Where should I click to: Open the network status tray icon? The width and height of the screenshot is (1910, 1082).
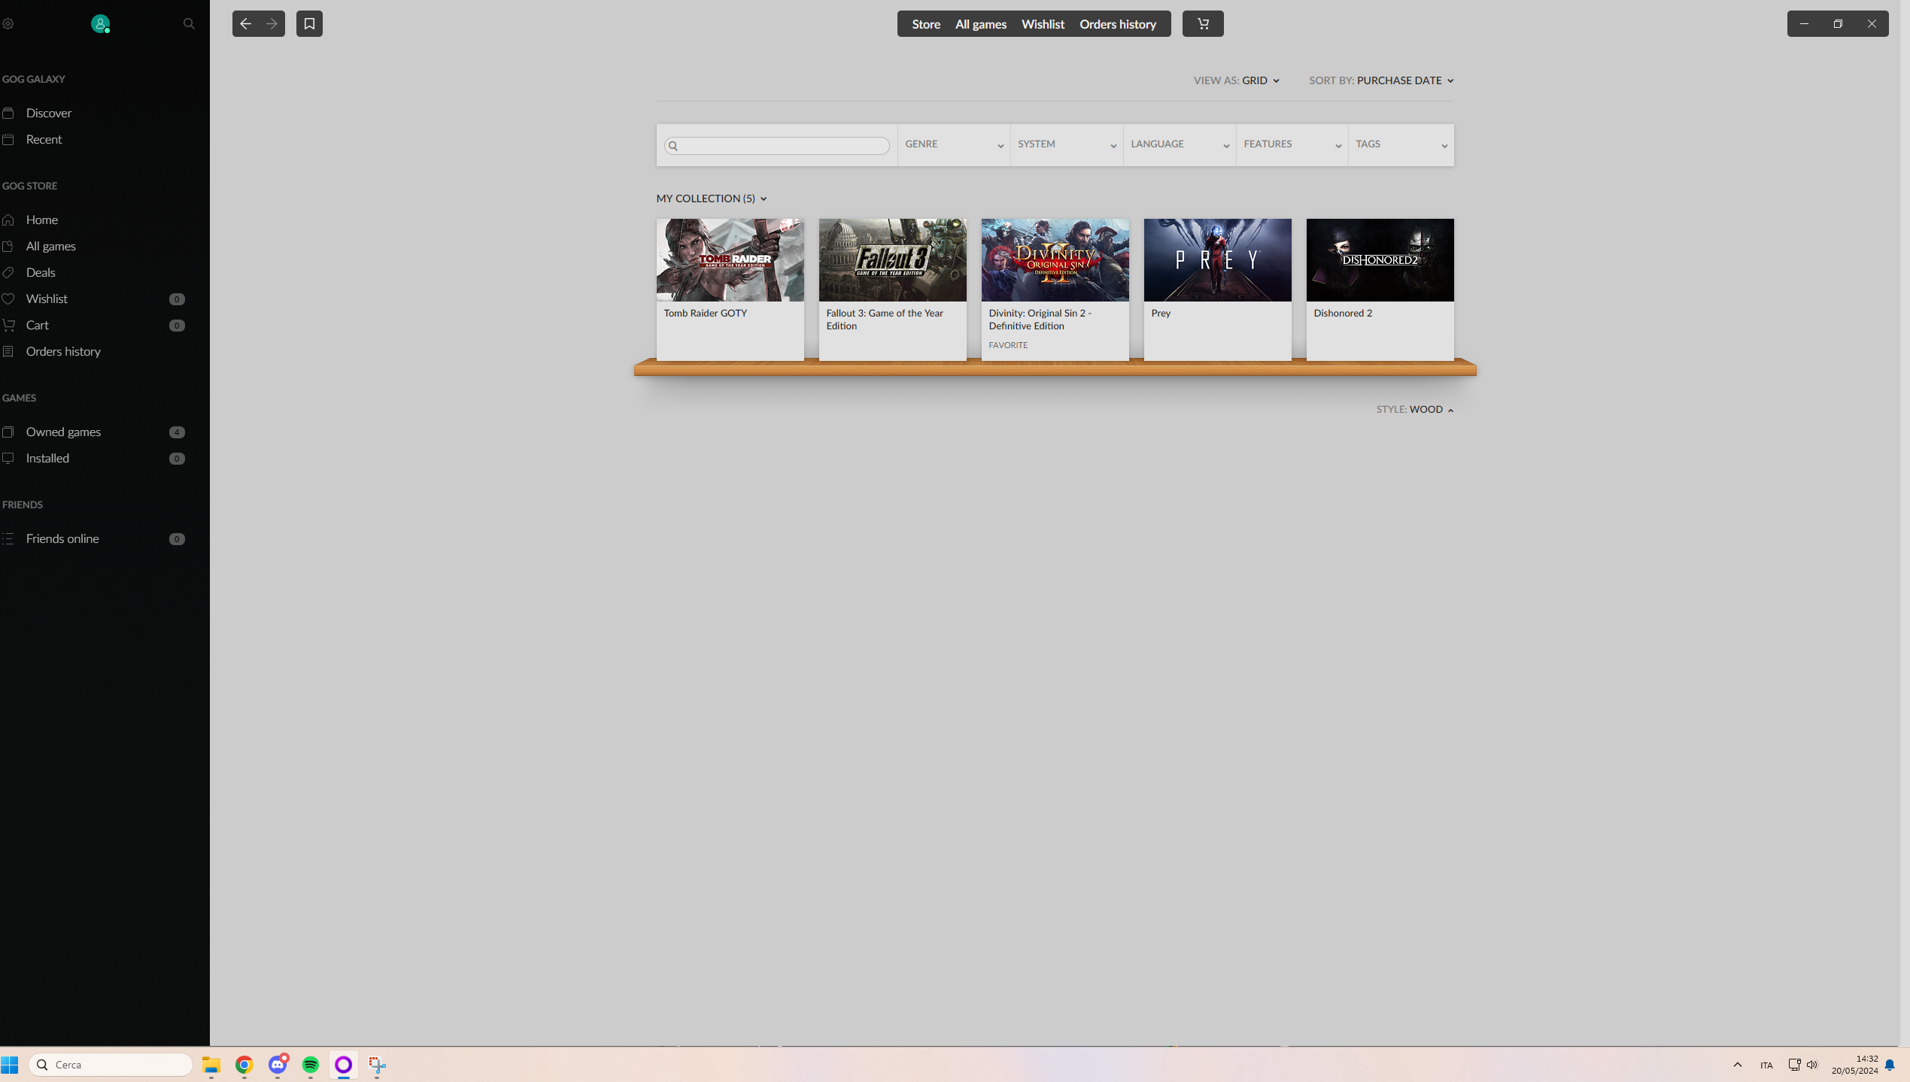1794,1065
